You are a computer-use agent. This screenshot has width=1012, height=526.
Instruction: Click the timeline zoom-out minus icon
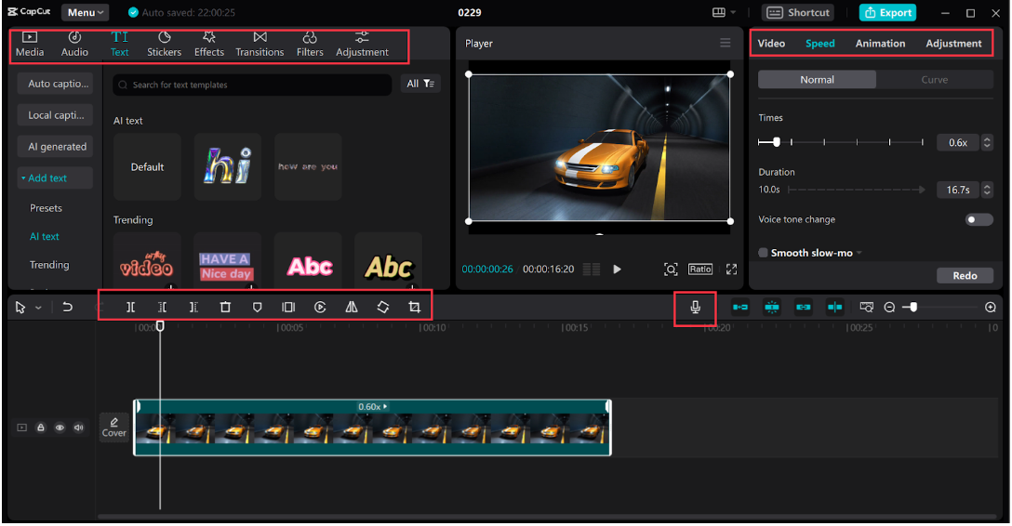click(889, 308)
